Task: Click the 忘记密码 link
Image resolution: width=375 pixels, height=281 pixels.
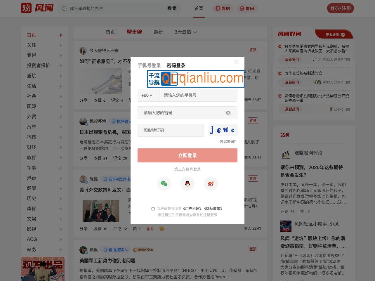Action: point(228,141)
